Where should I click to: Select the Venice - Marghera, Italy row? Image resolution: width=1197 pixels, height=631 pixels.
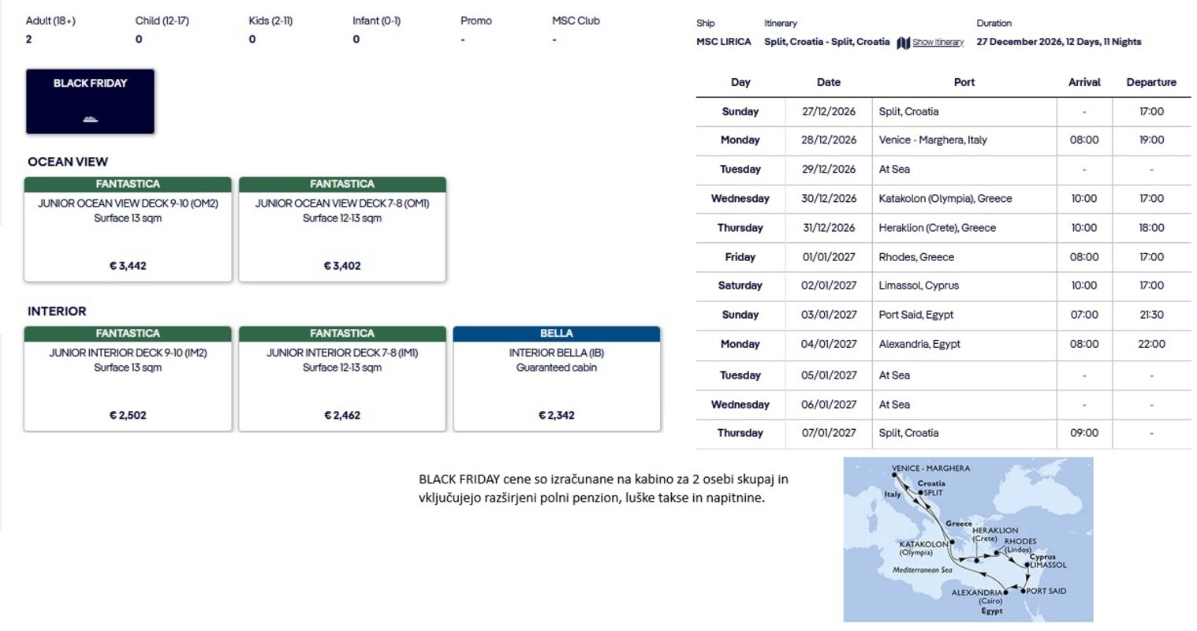(x=943, y=140)
